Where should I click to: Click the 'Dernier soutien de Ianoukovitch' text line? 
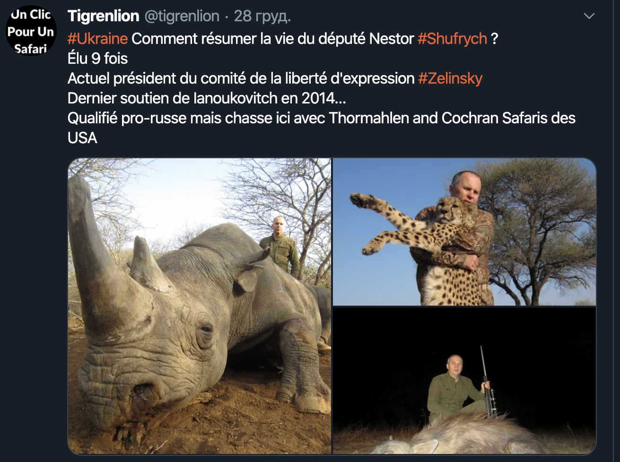207,98
